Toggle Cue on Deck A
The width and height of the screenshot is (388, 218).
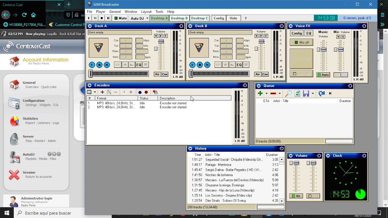pos(165,74)
